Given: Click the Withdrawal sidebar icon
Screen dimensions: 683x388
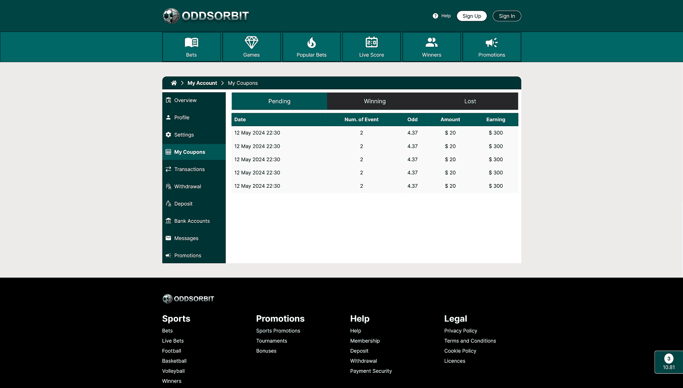Looking at the screenshot, I should click(168, 186).
